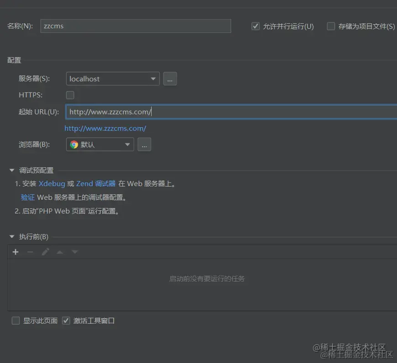This screenshot has height=363, width=397.
Task: Open the 浏览器 默认 dropdown
Action: point(100,144)
